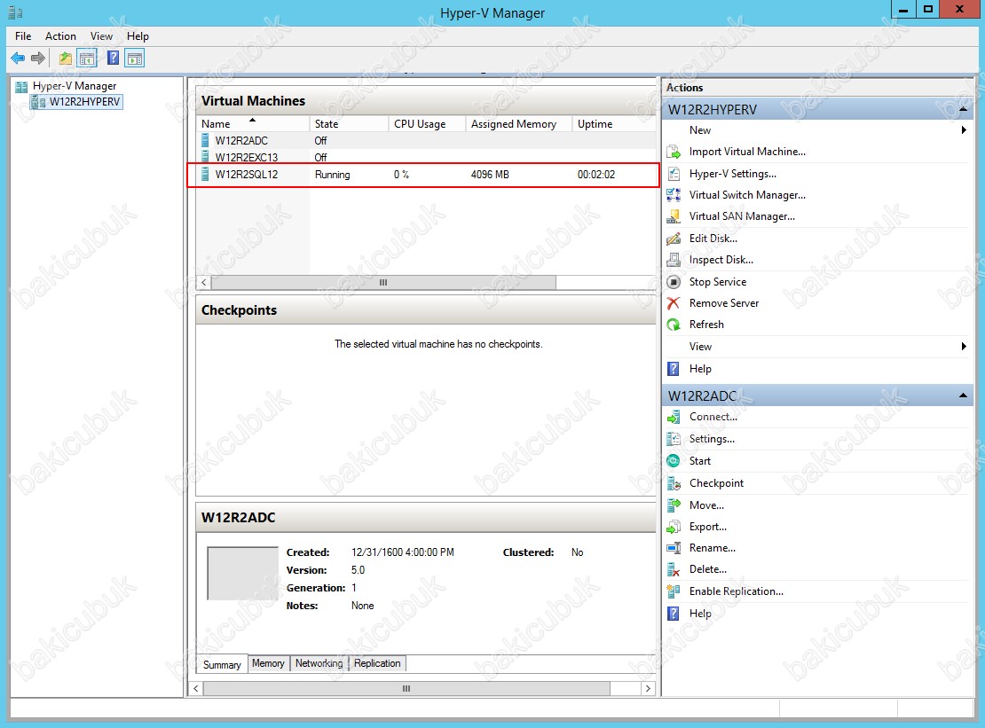Open the View menu in menu bar
Screen dimensions: 985x728
[101, 36]
